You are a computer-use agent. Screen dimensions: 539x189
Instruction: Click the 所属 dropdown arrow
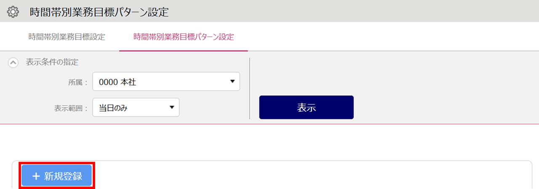click(232, 82)
